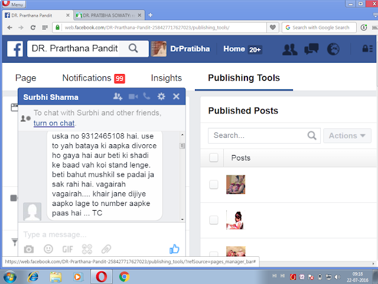Close the DR. PRATIBHA SOWATY browser tab
Viewport: 378px width, 284px height.
pos(139,15)
